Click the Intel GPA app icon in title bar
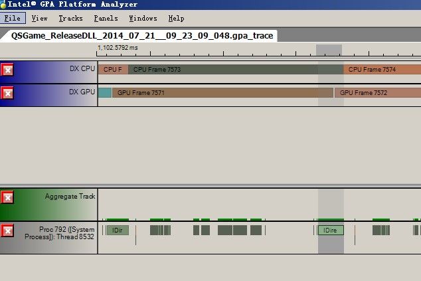Image resolution: width=421 pixels, height=281 pixels. point(3,4)
